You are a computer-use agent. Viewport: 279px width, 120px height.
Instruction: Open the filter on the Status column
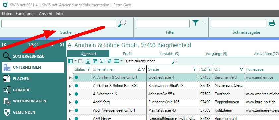coord(88,69)
